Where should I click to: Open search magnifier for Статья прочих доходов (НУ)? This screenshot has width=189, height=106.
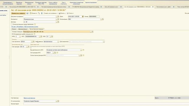[x=81, y=55]
